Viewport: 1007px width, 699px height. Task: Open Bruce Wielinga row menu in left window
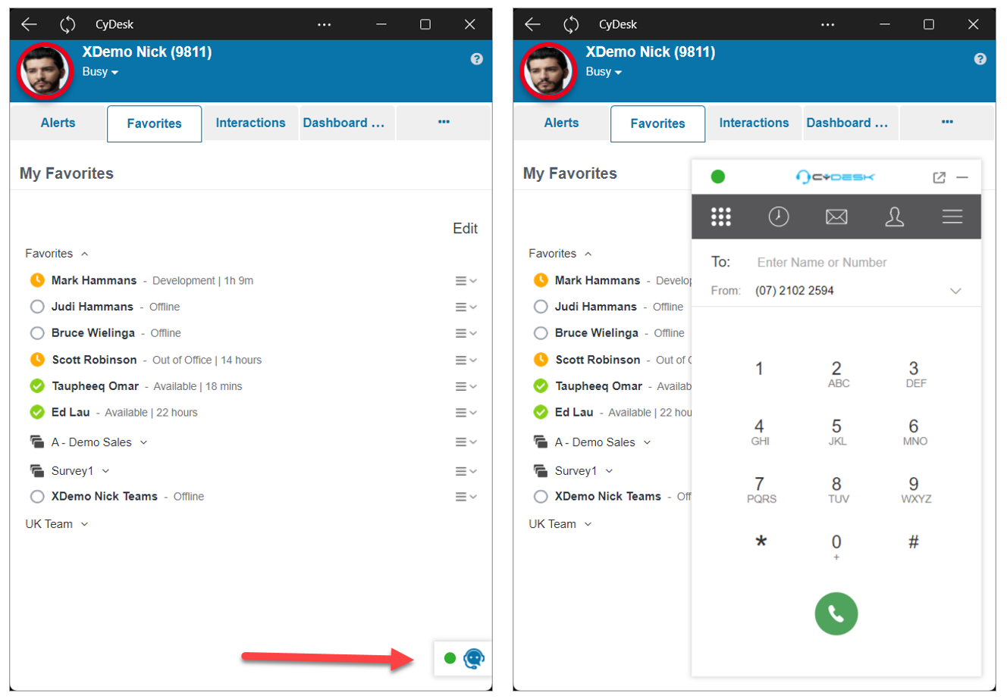466,333
